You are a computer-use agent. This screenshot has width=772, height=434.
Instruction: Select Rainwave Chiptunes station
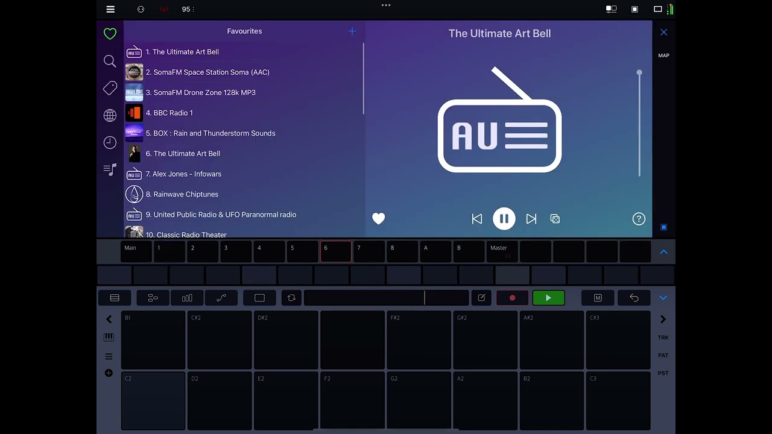click(244, 195)
